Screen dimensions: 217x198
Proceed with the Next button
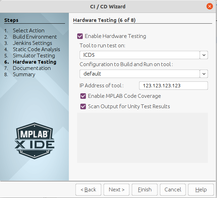tap(116, 190)
